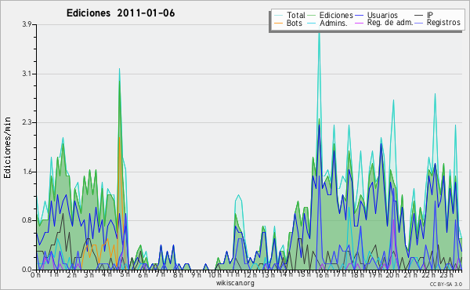The height and width of the screenshot is (290, 470).
Task: Click the '0 h' x-axis label
Action: (36, 275)
